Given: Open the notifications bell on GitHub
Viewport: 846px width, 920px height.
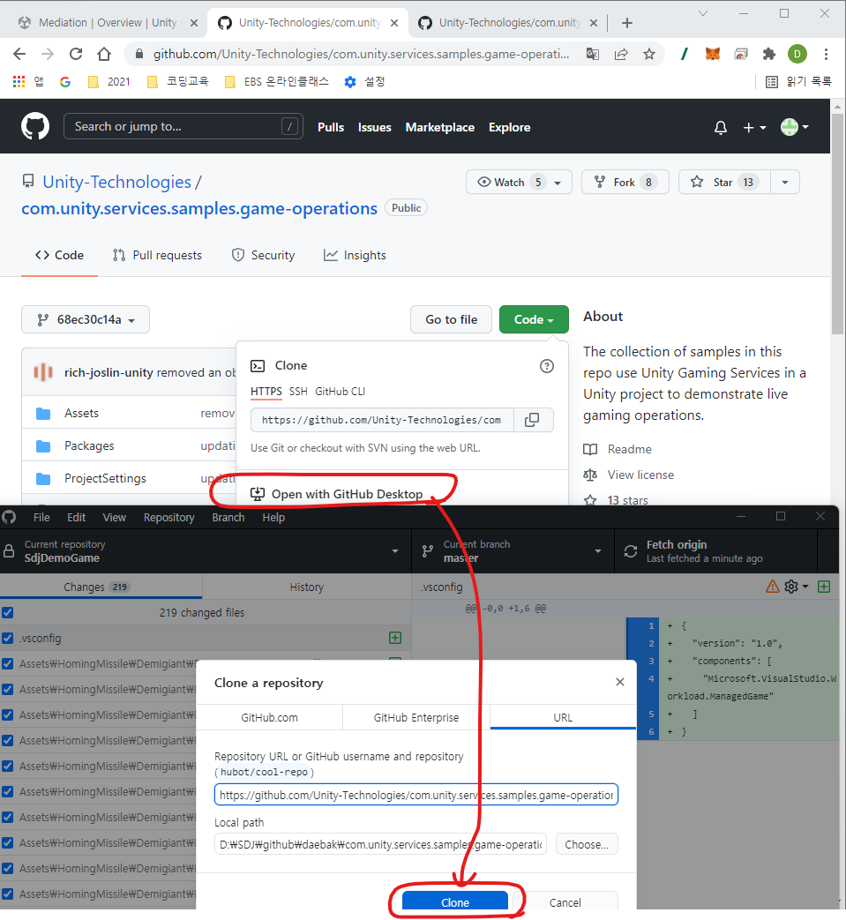Looking at the screenshot, I should click(721, 127).
